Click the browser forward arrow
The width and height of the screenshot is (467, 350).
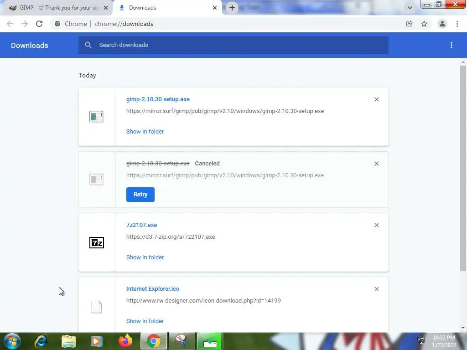coord(25,24)
